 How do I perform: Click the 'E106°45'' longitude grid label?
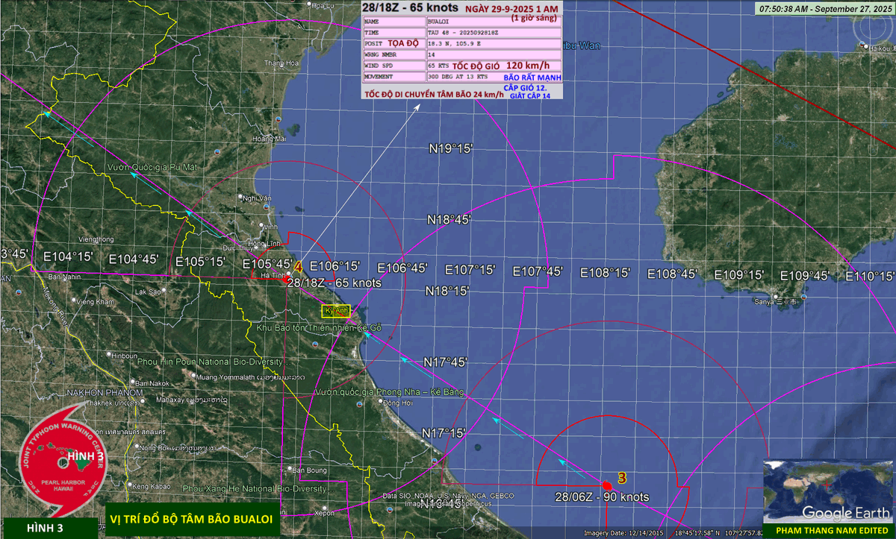pos(402,268)
